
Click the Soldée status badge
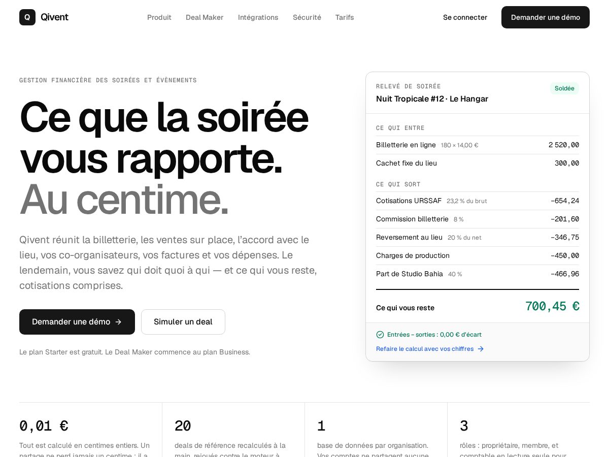click(564, 88)
